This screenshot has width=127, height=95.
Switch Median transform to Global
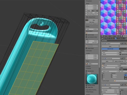88,11
